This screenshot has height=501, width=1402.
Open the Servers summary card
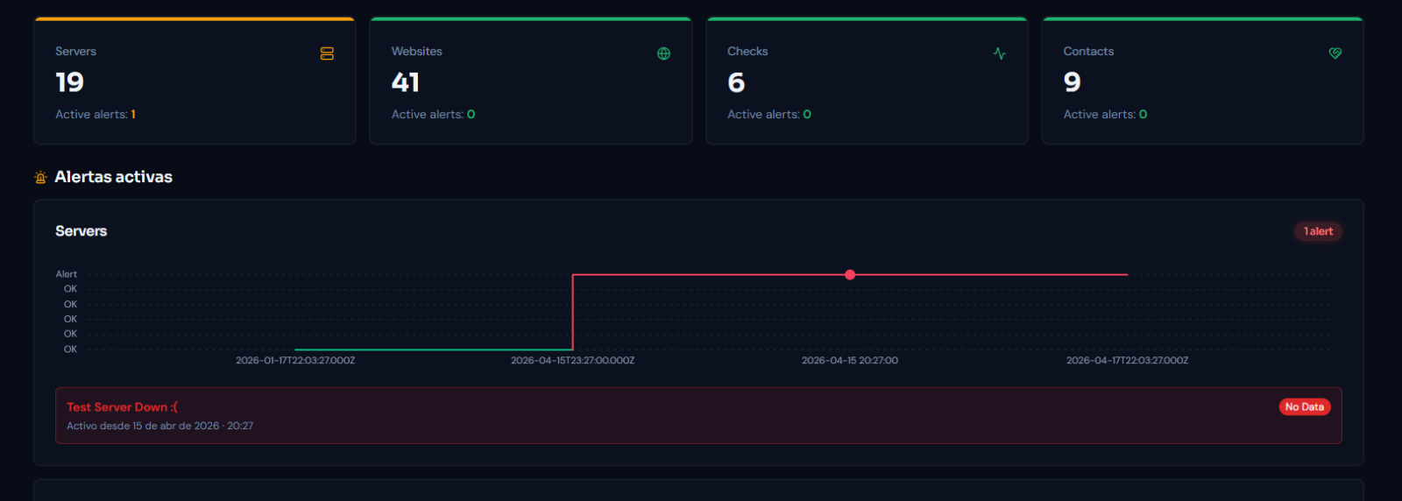coord(195,81)
